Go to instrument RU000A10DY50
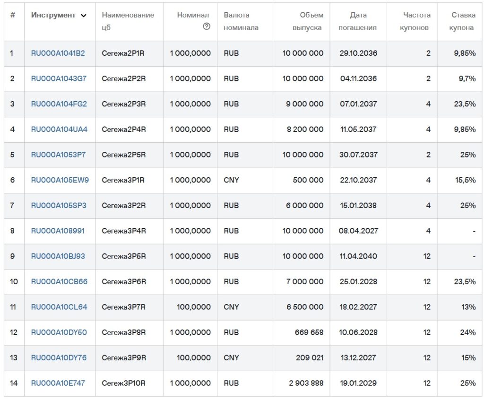 (x=59, y=332)
